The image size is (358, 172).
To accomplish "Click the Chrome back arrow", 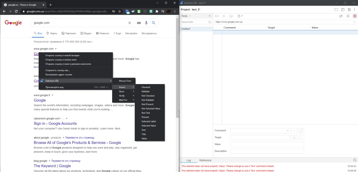I will coord(4,11).
